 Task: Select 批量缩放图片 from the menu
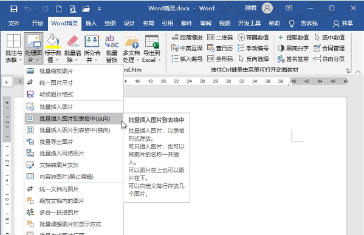[x=74, y=71]
